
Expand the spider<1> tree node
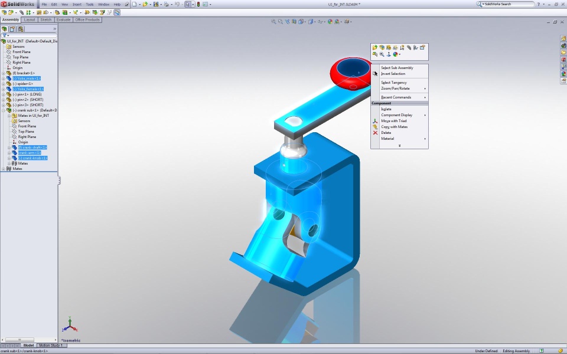click(4, 84)
